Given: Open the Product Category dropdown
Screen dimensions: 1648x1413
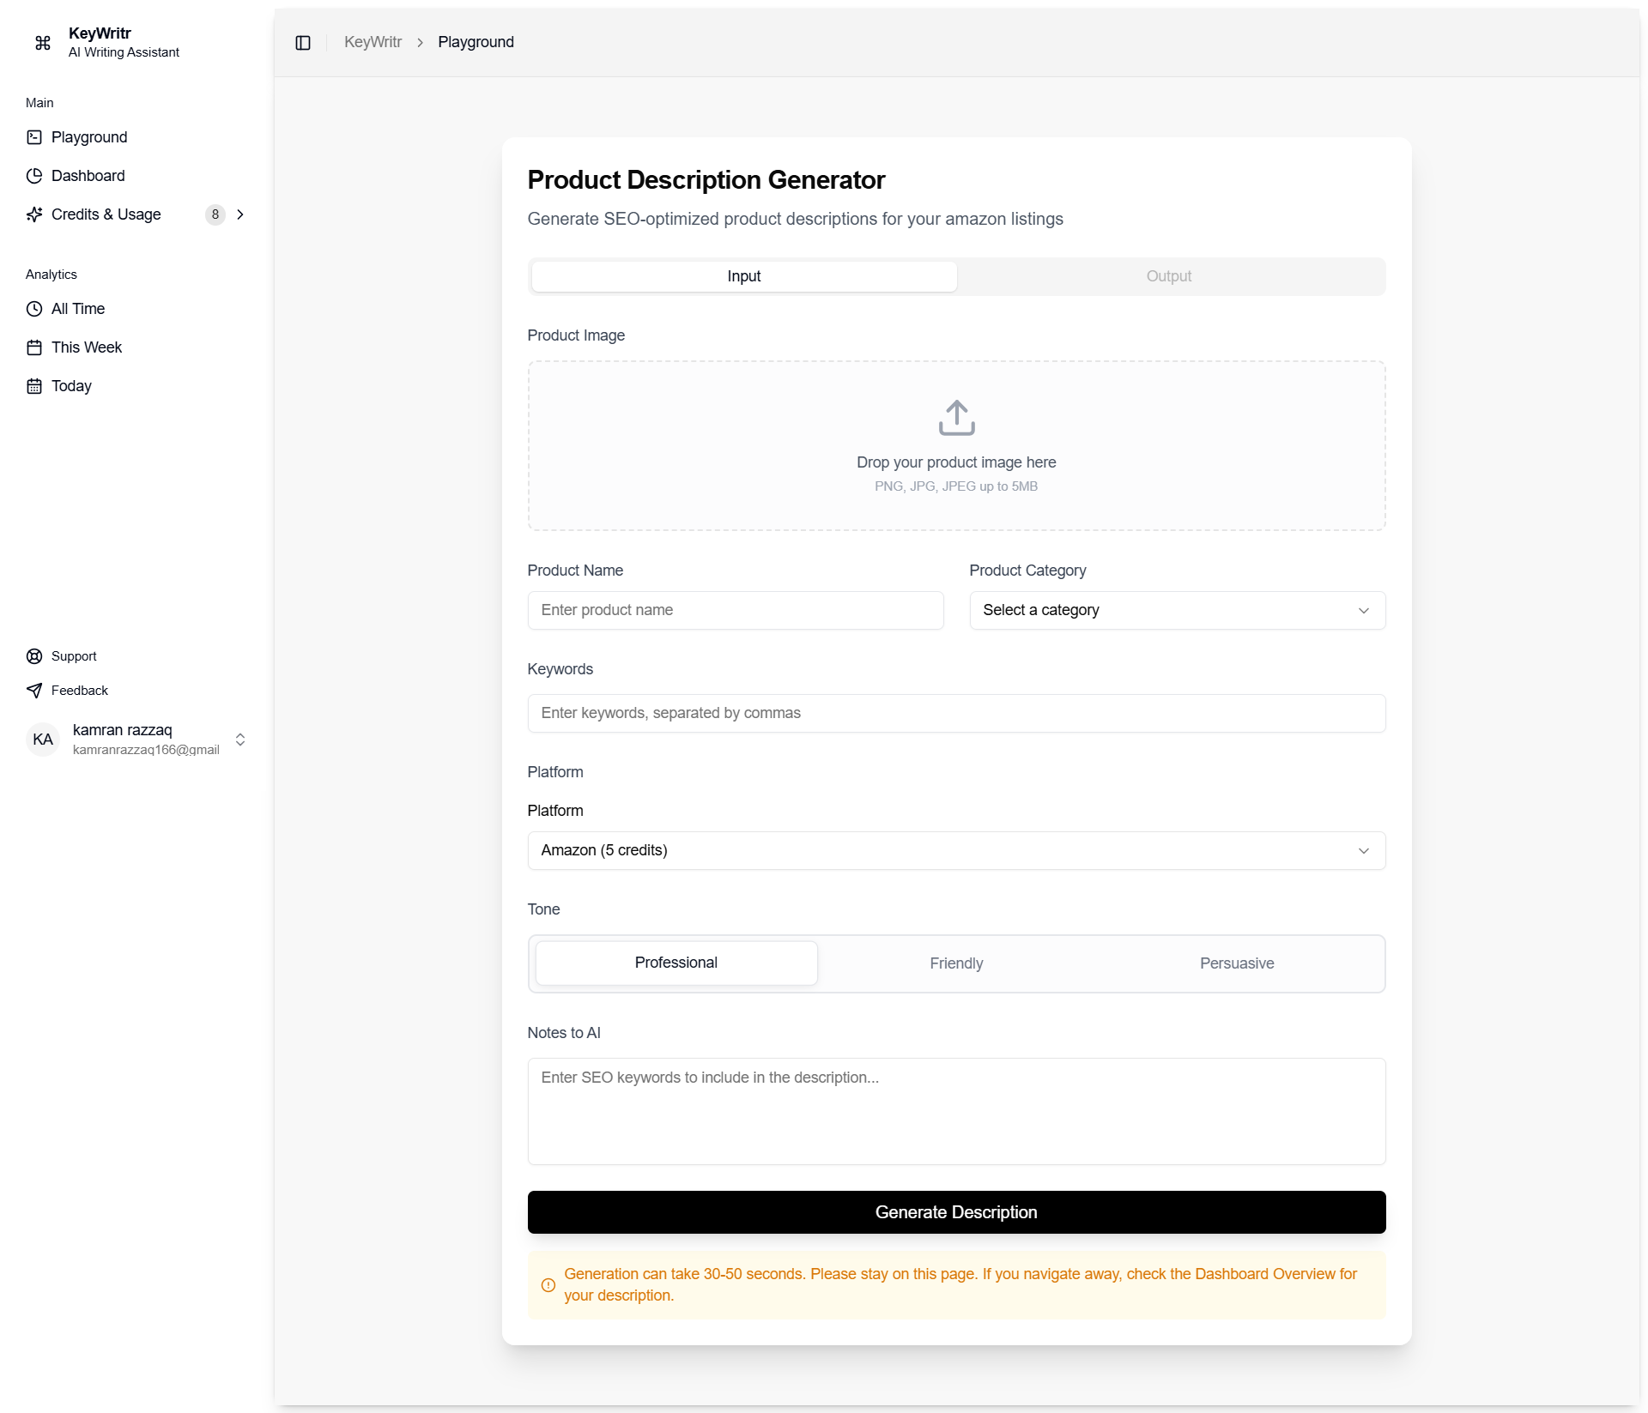Looking at the screenshot, I should [1177, 610].
